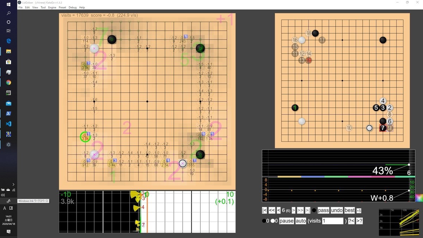The image size is (423, 238).
Task: Click white stone in upper-left corner
Action: coord(94,48)
